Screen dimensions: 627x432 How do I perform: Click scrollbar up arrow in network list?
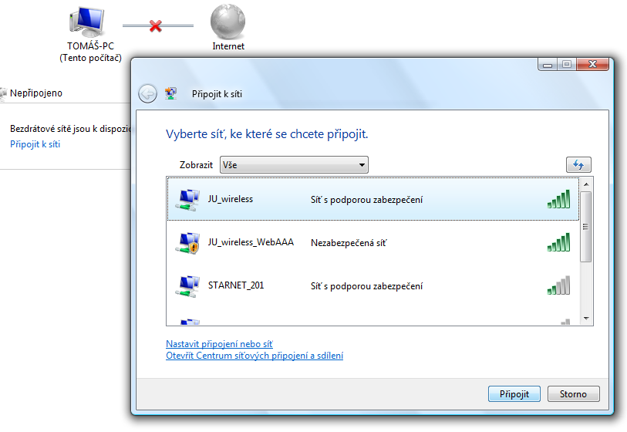[x=586, y=184]
